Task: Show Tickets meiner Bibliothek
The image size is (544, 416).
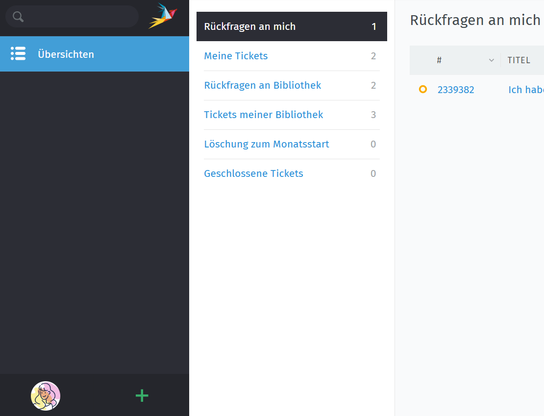Action: (x=264, y=115)
